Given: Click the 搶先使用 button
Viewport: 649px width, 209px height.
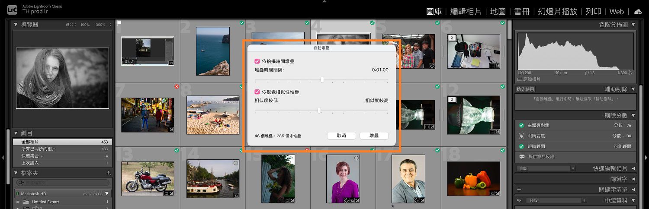Looking at the screenshot, I should click(526, 89).
